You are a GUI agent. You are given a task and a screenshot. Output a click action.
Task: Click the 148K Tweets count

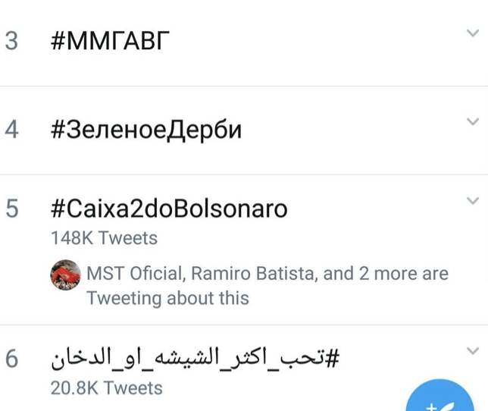pos(104,238)
